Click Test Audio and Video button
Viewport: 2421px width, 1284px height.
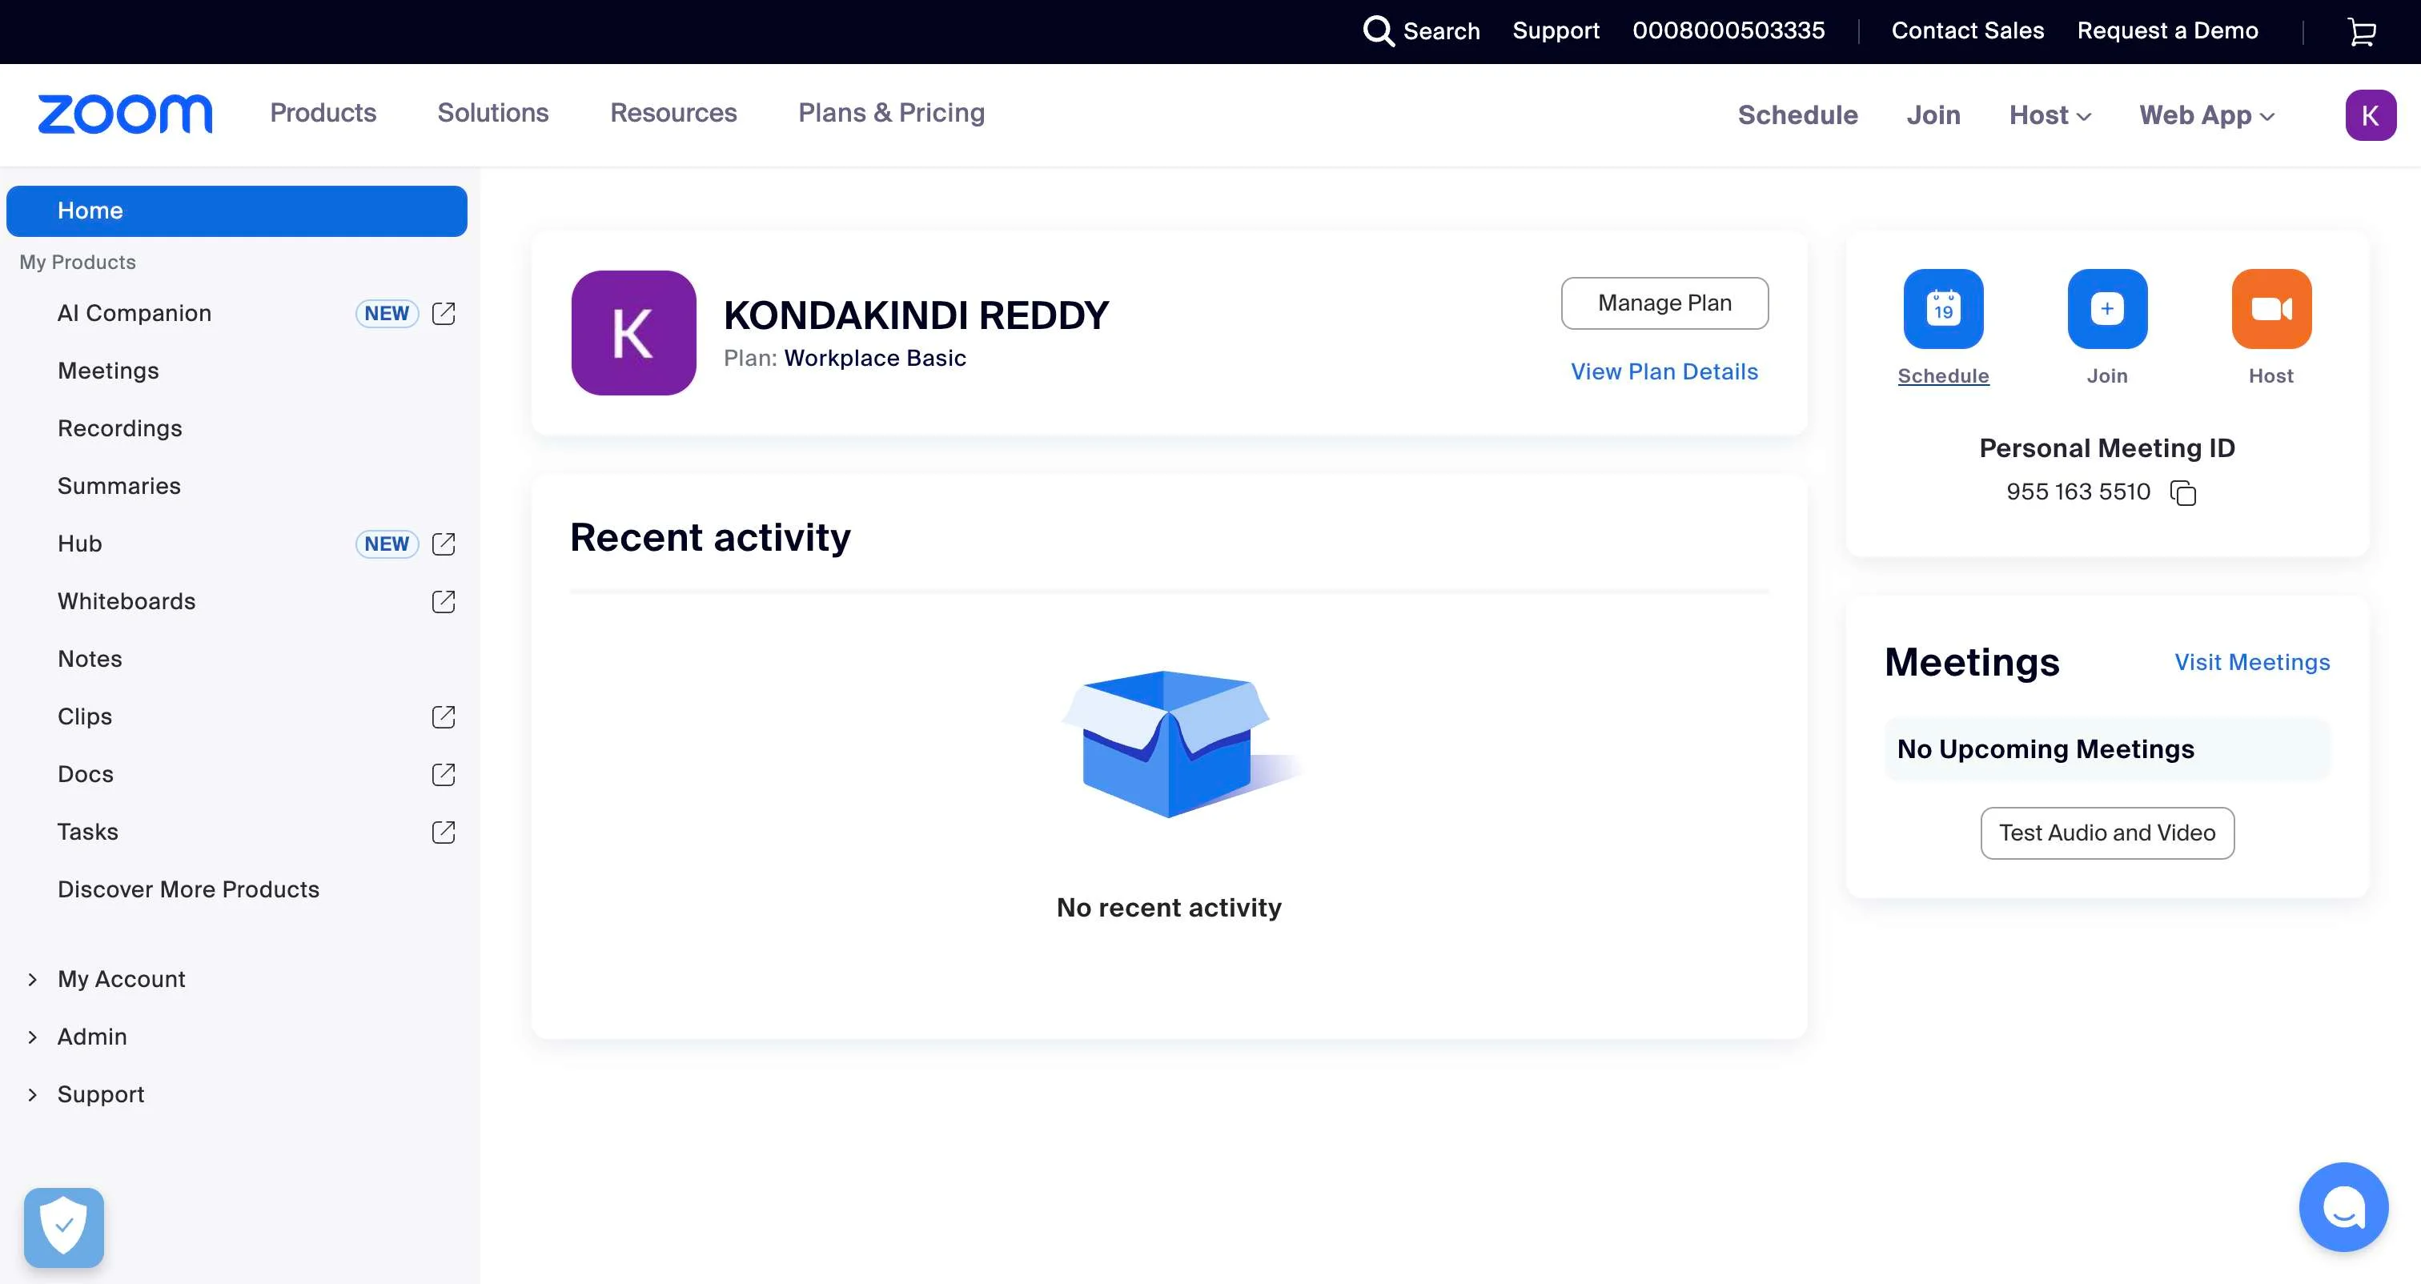2106,833
